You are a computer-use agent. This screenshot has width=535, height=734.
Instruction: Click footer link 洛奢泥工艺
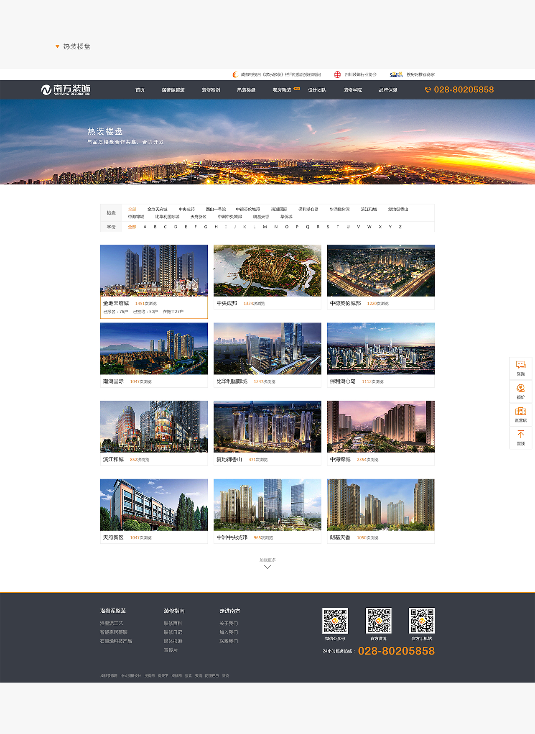pos(112,623)
